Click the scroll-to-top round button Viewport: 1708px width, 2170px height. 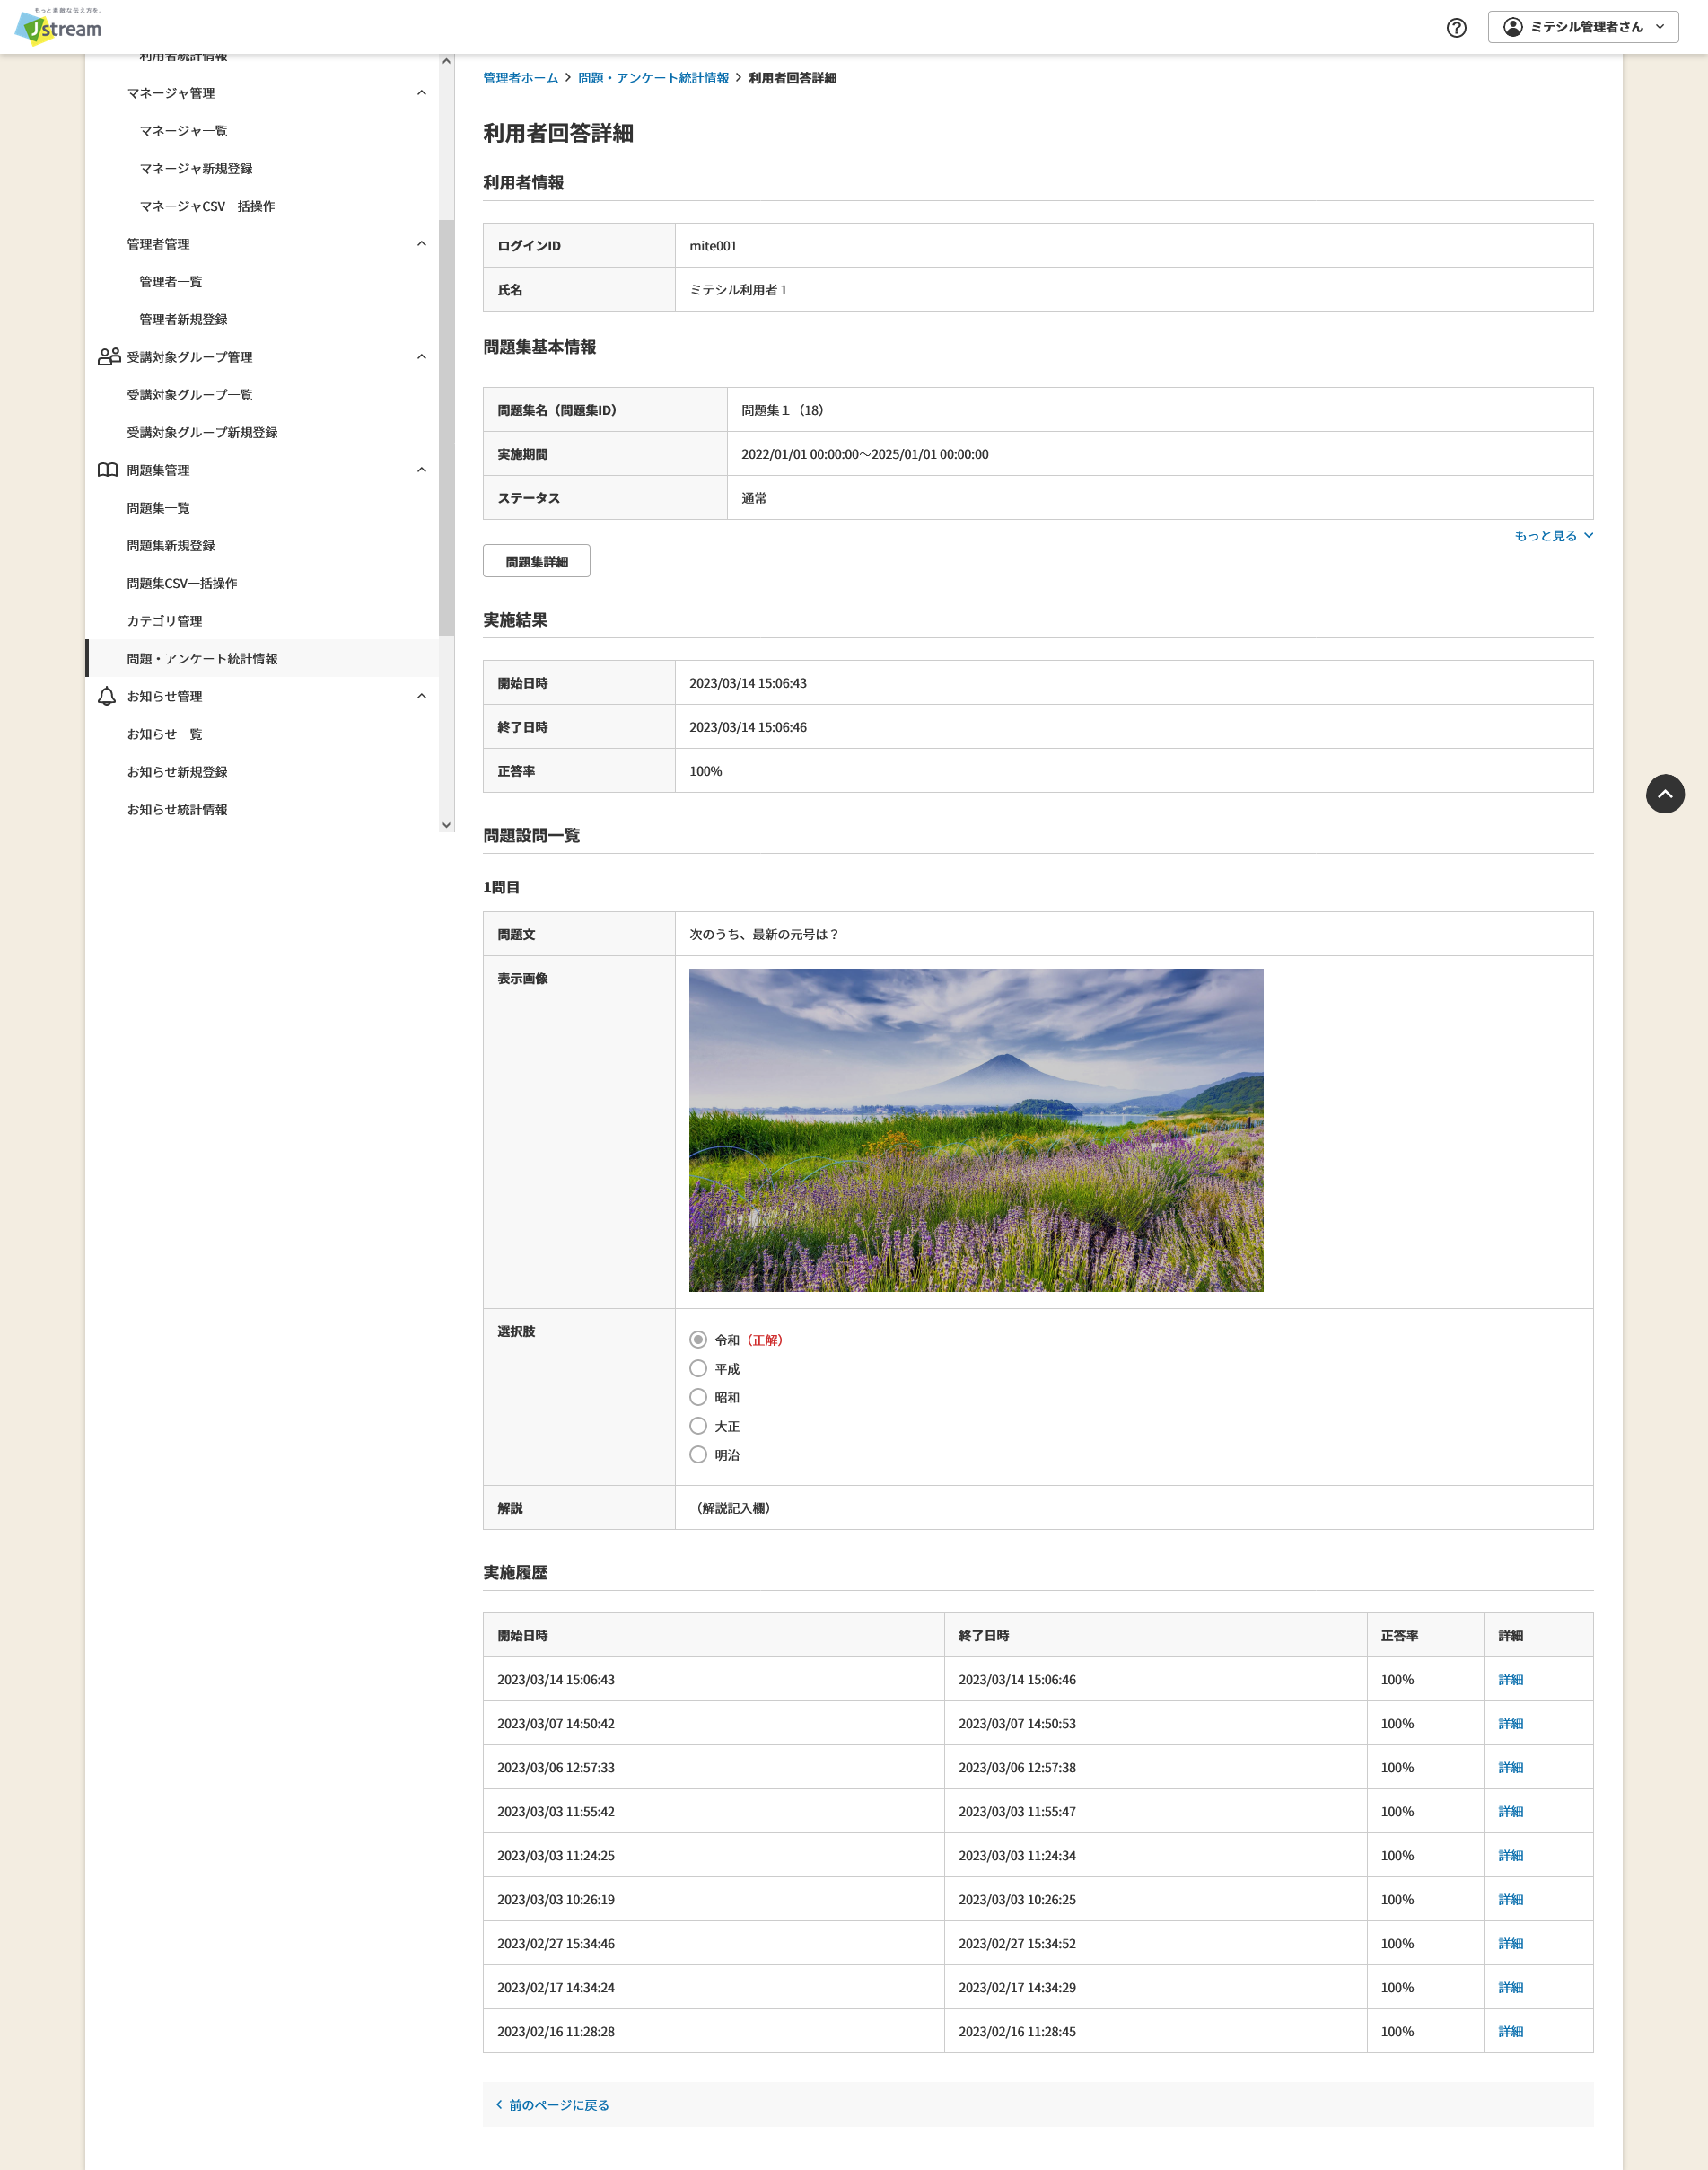pyautogui.click(x=1665, y=794)
